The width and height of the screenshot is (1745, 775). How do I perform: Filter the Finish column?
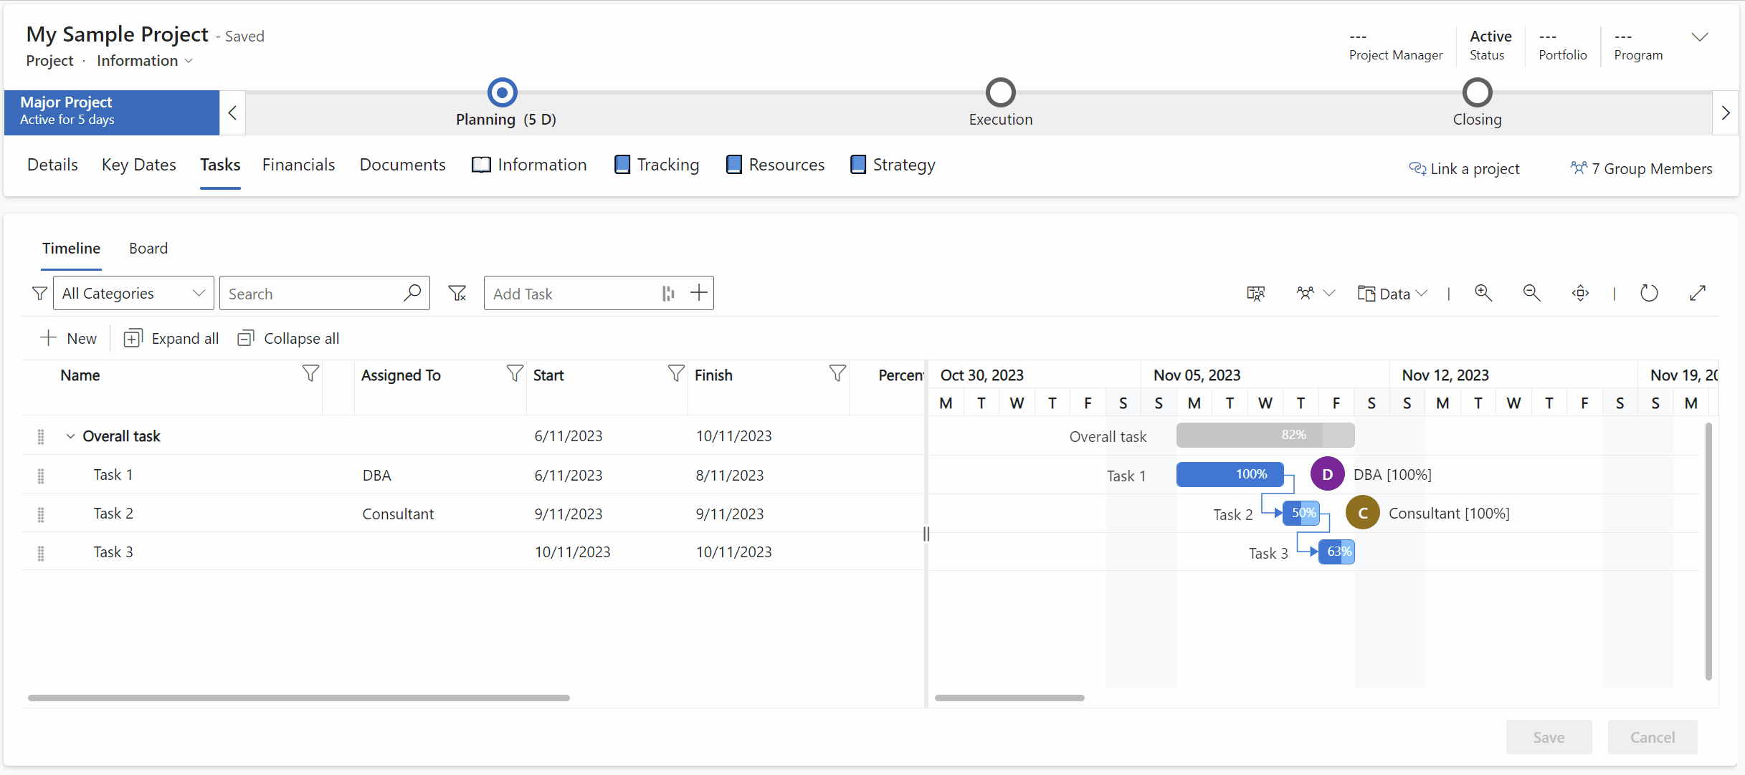[837, 373]
